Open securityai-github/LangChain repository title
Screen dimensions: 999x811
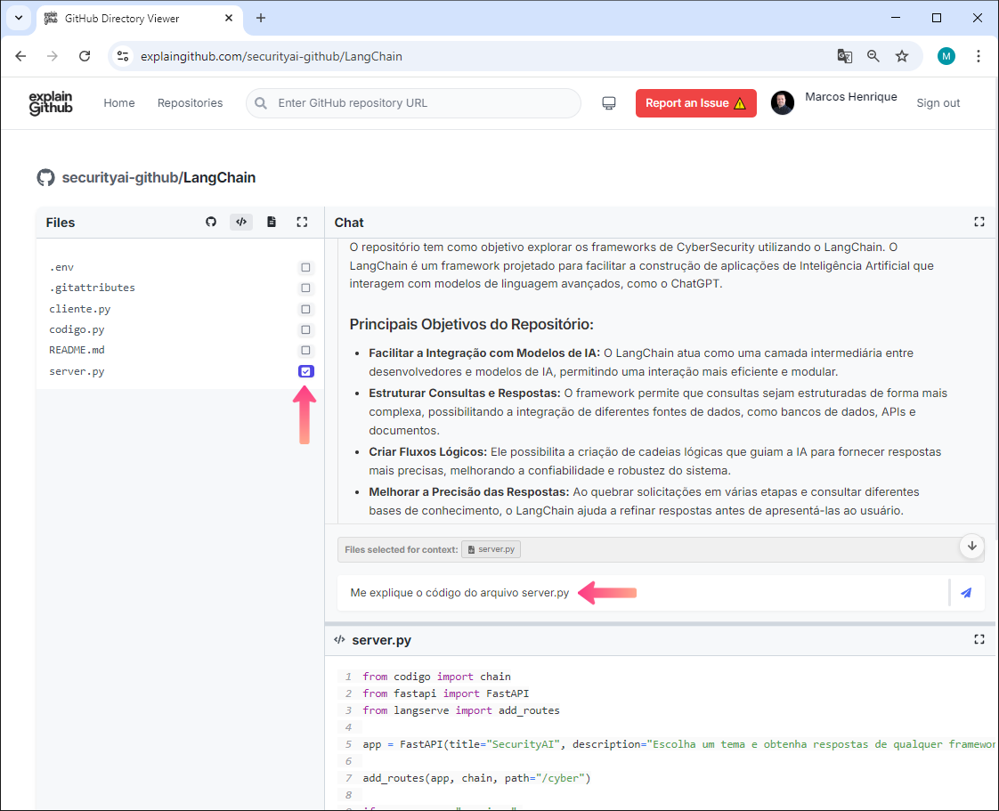[158, 178]
